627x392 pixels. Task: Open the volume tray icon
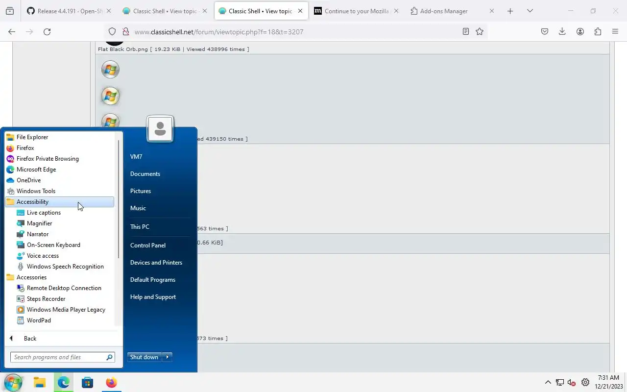click(572, 383)
